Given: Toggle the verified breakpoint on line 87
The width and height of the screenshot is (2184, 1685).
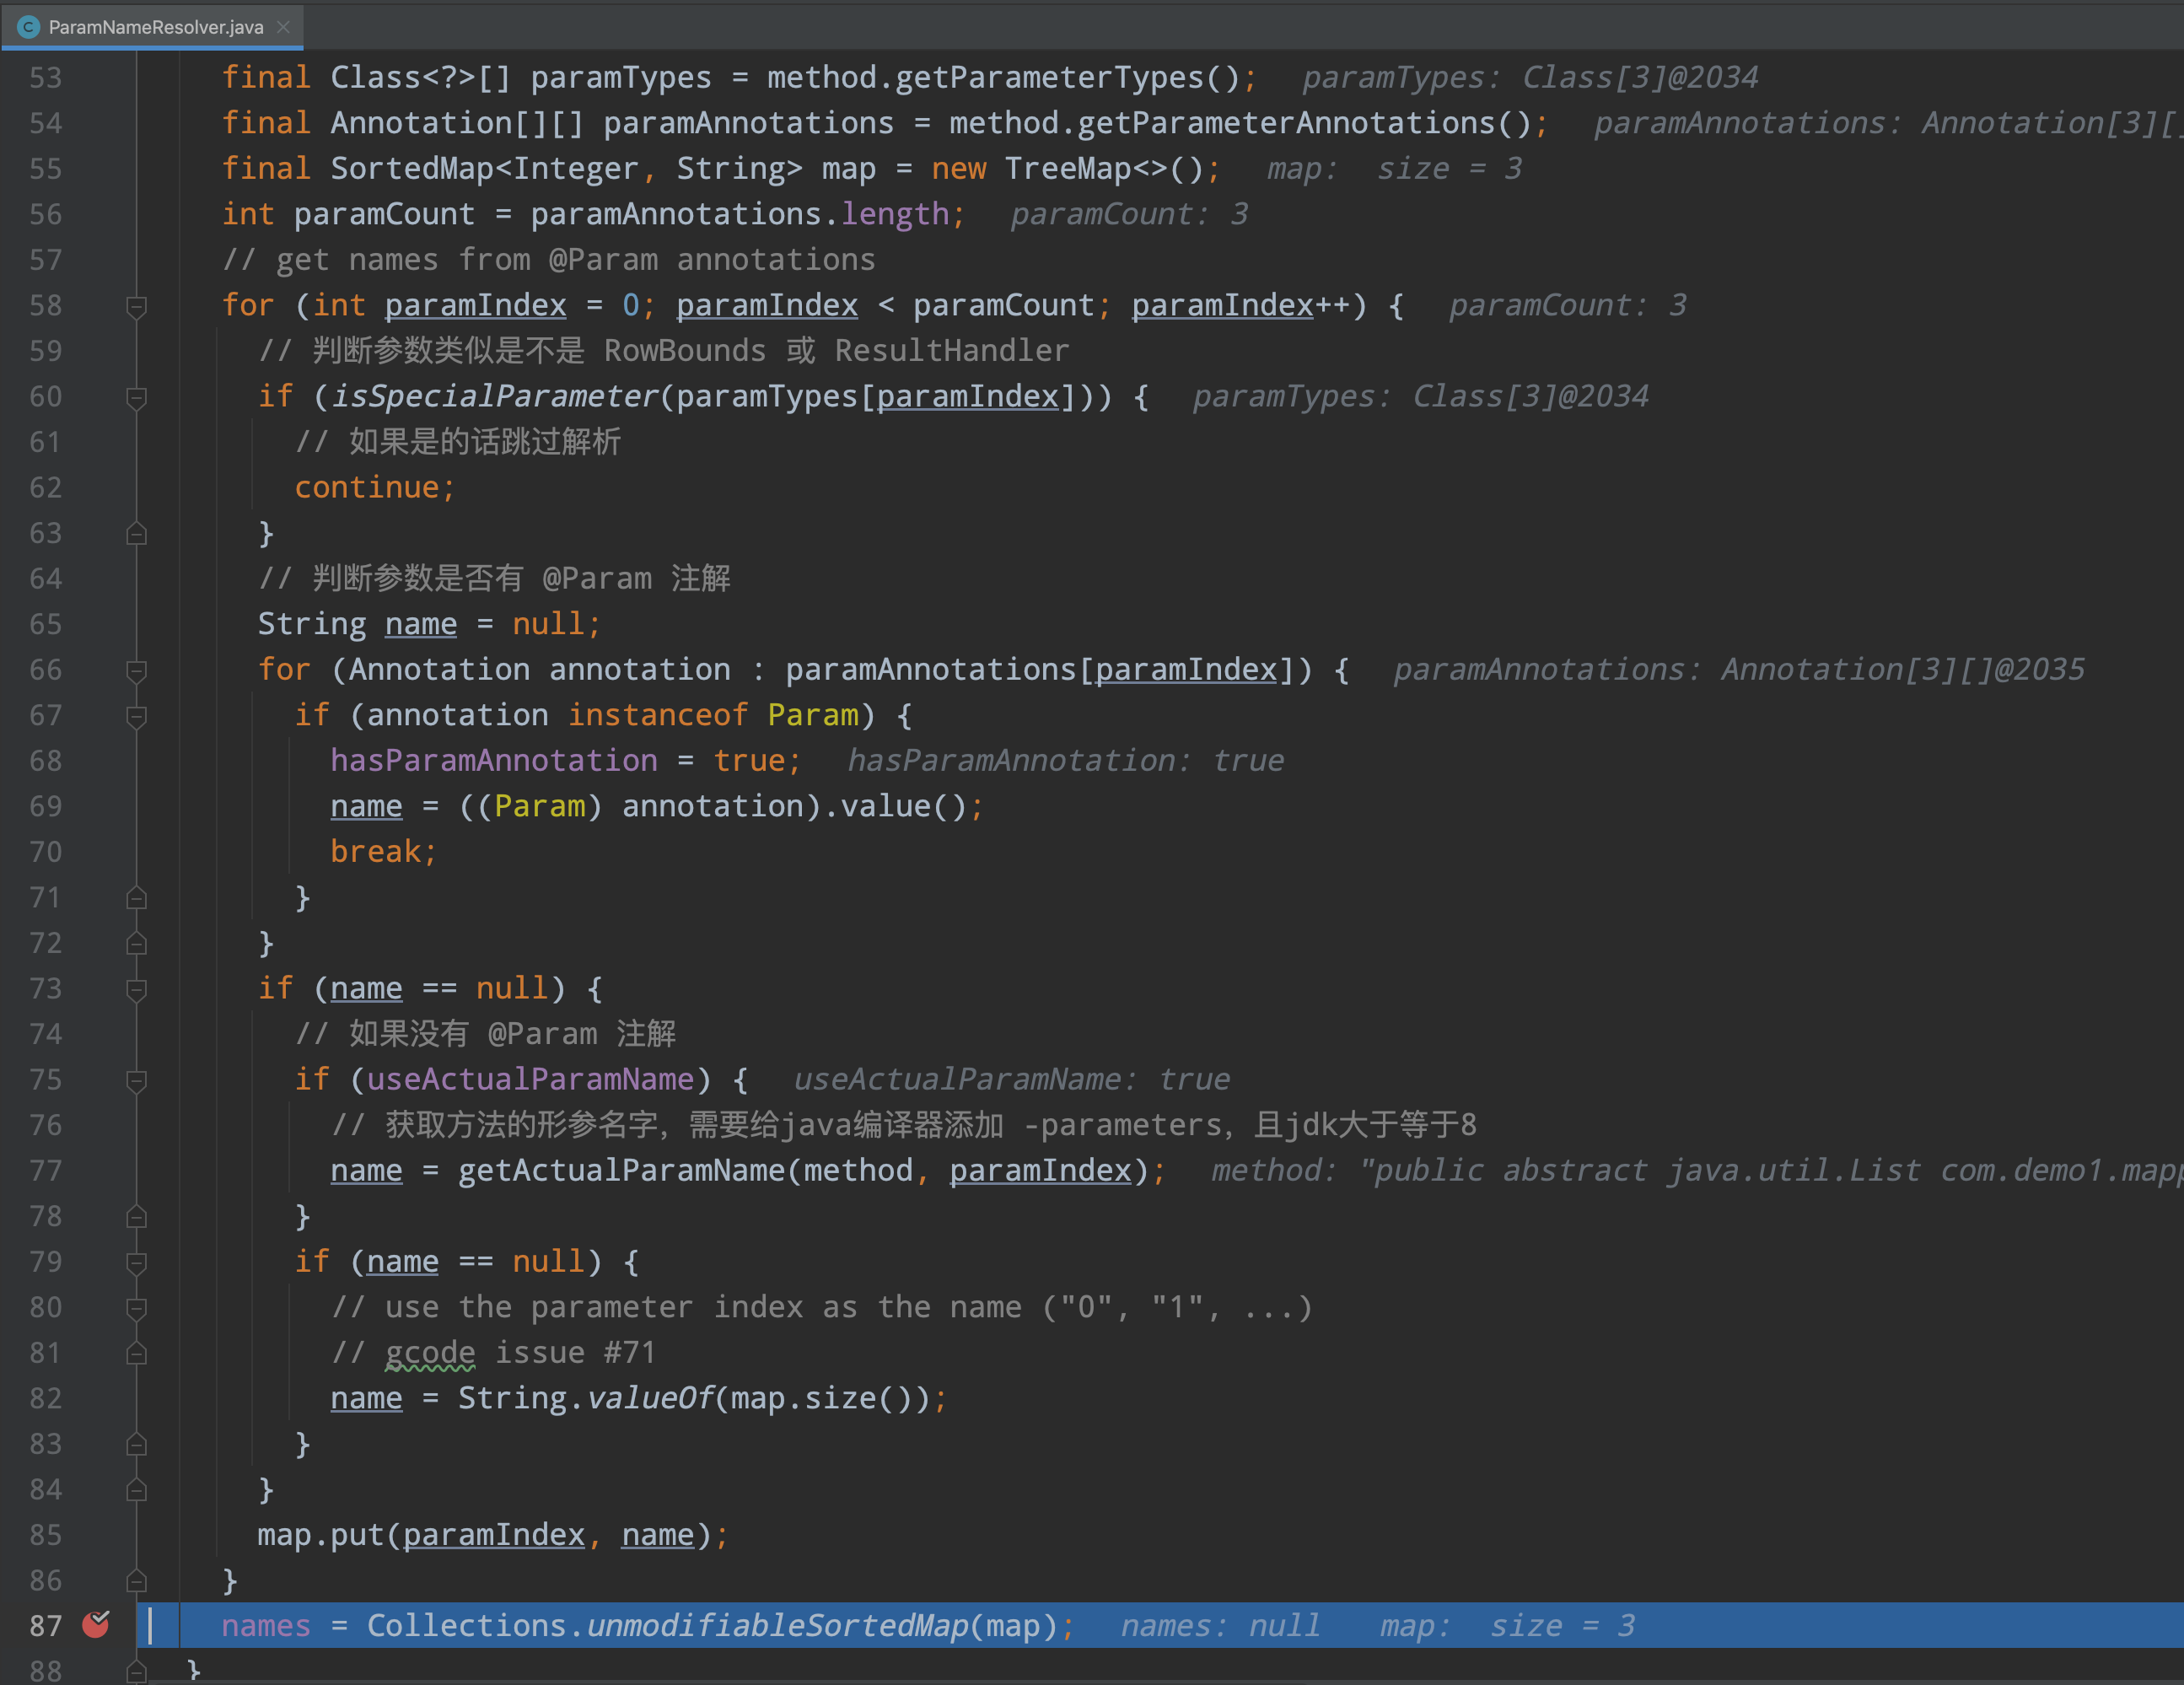Looking at the screenshot, I should (x=95, y=1625).
